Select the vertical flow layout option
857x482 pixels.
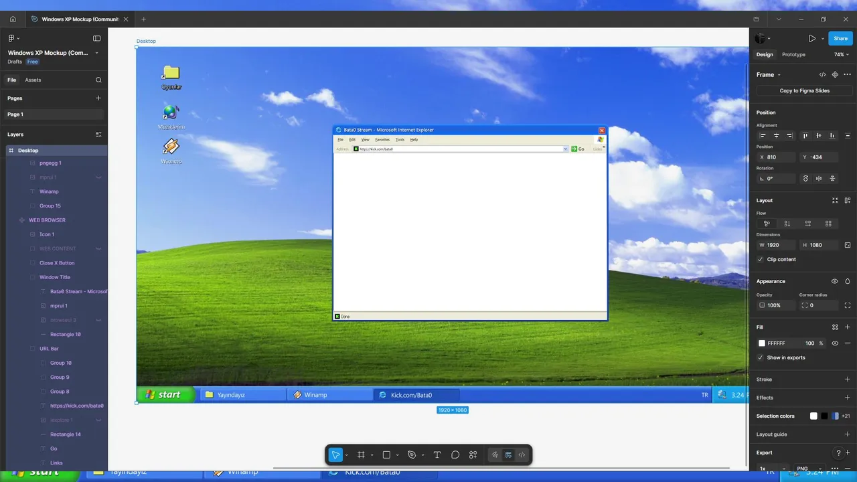tap(787, 224)
